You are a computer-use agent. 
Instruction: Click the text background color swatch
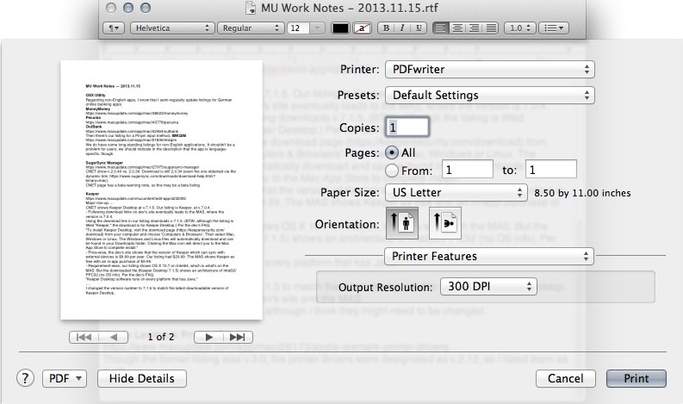click(362, 28)
